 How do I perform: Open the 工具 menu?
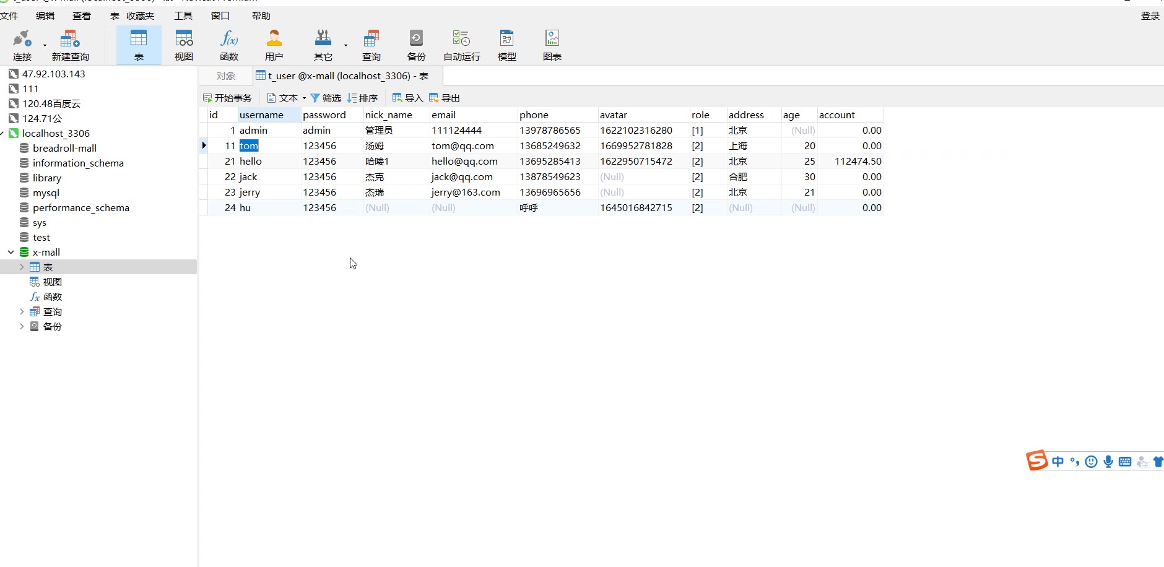(x=183, y=15)
